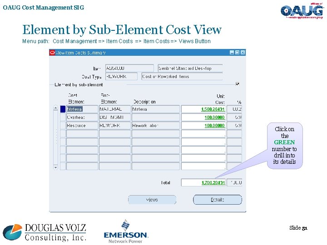Select the Resource row record indicator
Image resolution: width=327 pixels, height=245 pixels.
(x=63, y=125)
